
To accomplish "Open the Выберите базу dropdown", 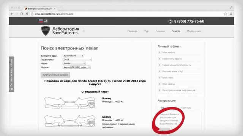I will tap(73, 56).
